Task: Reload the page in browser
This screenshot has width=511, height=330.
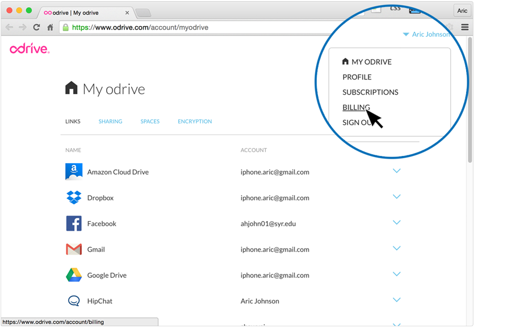Action: [x=36, y=27]
